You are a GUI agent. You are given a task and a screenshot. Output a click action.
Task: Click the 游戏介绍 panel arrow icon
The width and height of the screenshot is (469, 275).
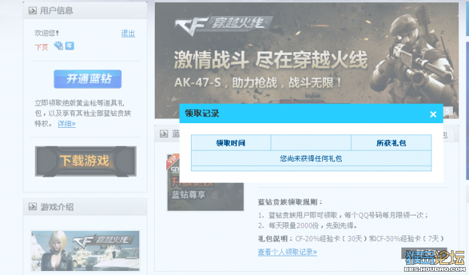pyautogui.click(x=32, y=207)
